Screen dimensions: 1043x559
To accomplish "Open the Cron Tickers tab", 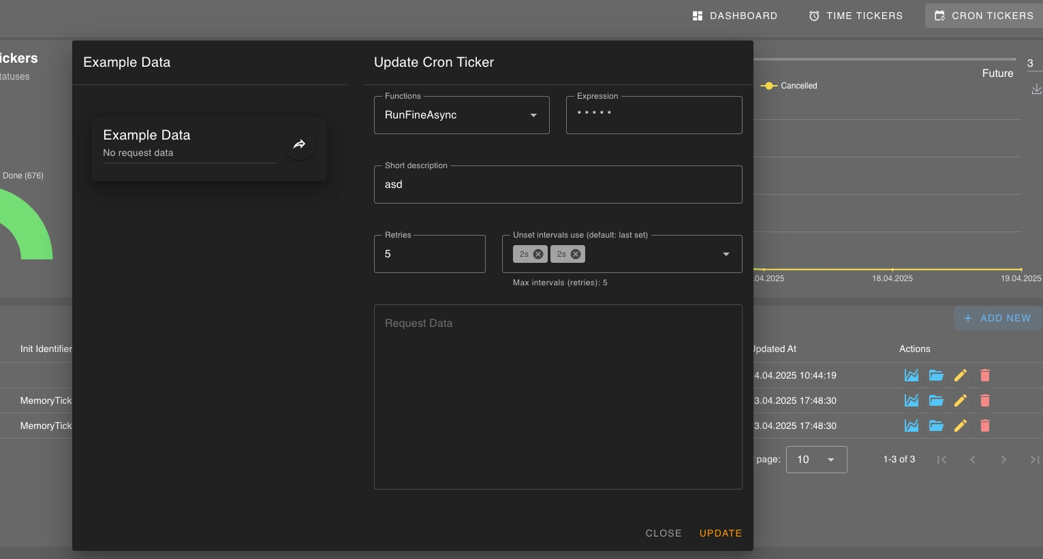I will click(x=984, y=16).
